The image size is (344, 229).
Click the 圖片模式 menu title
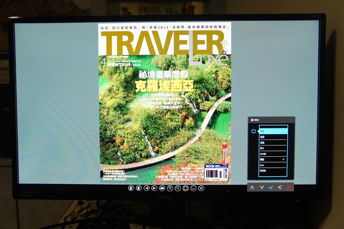(x=255, y=120)
